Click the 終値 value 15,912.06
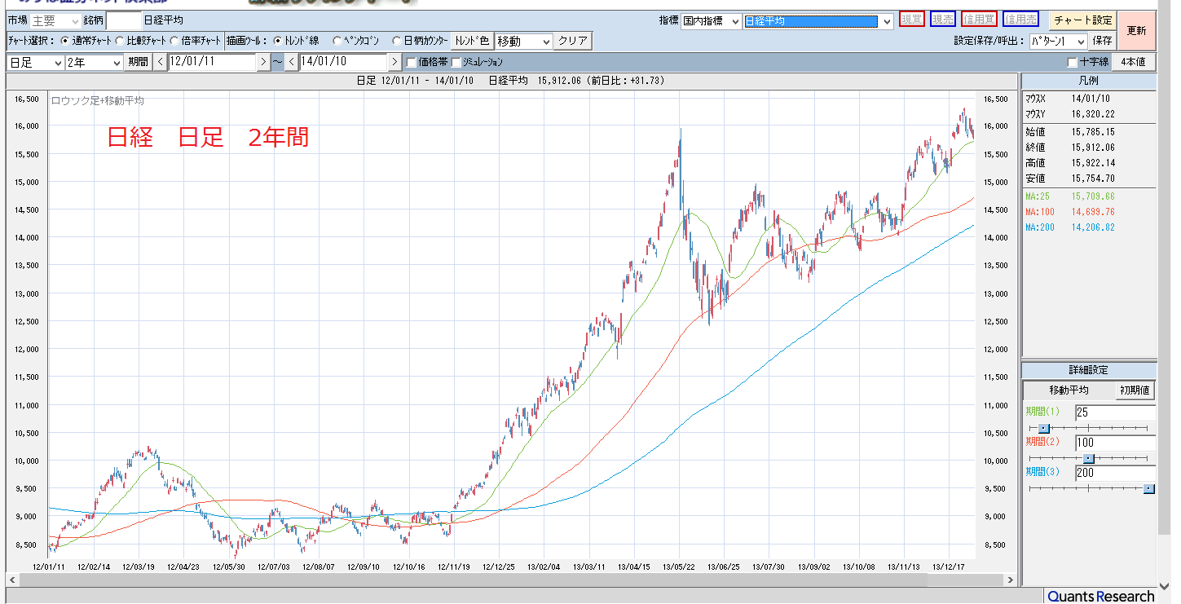 [1092, 148]
